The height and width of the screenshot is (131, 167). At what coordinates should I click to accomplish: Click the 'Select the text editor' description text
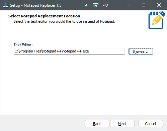64,21
